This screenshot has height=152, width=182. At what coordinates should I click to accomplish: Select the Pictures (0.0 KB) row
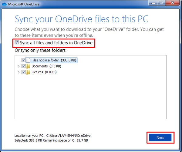(x=44, y=72)
